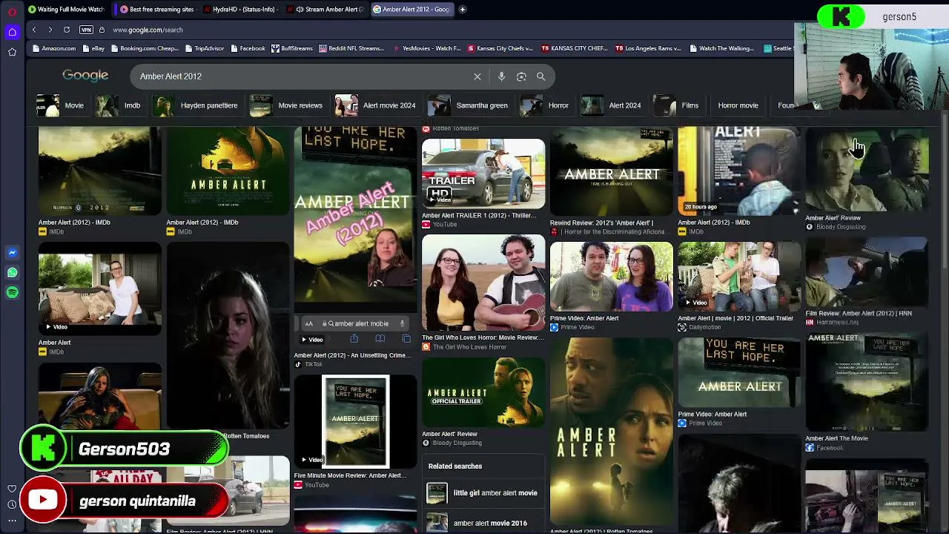
Task: Open the Prime Video: Amber Alert couple image
Action: tap(612, 277)
